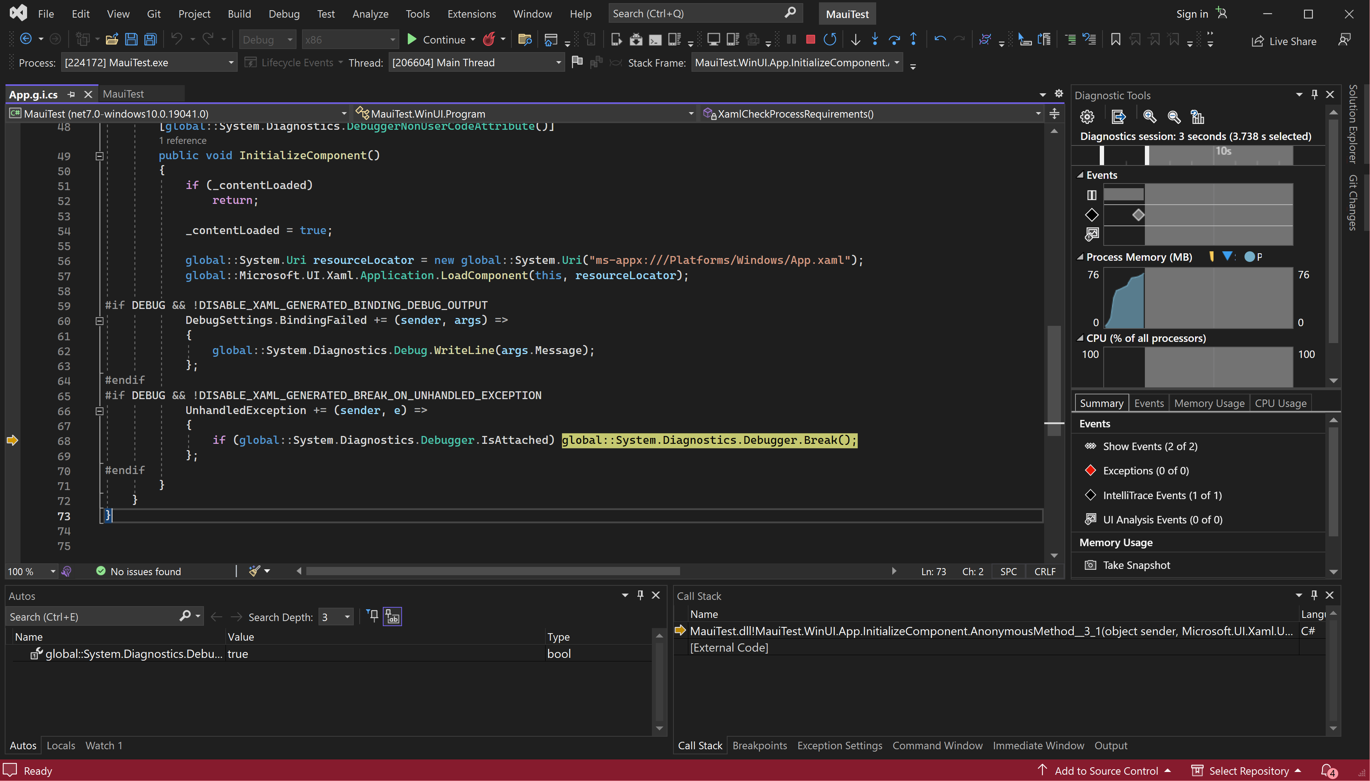The height and width of the screenshot is (781, 1370).
Task: Toggle pinned properties in Autos panel
Action: pos(372,616)
